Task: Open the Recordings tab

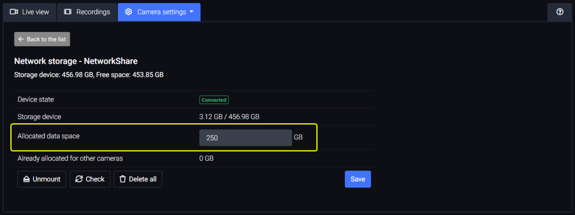Action: coord(87,12)
